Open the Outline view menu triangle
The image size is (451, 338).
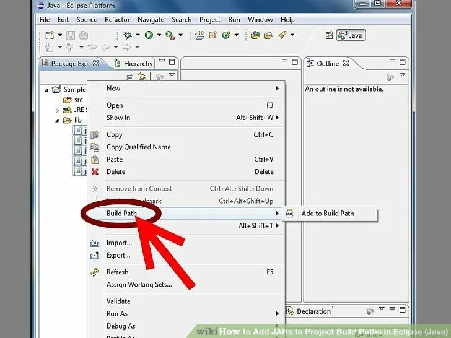tap(403, 75)
